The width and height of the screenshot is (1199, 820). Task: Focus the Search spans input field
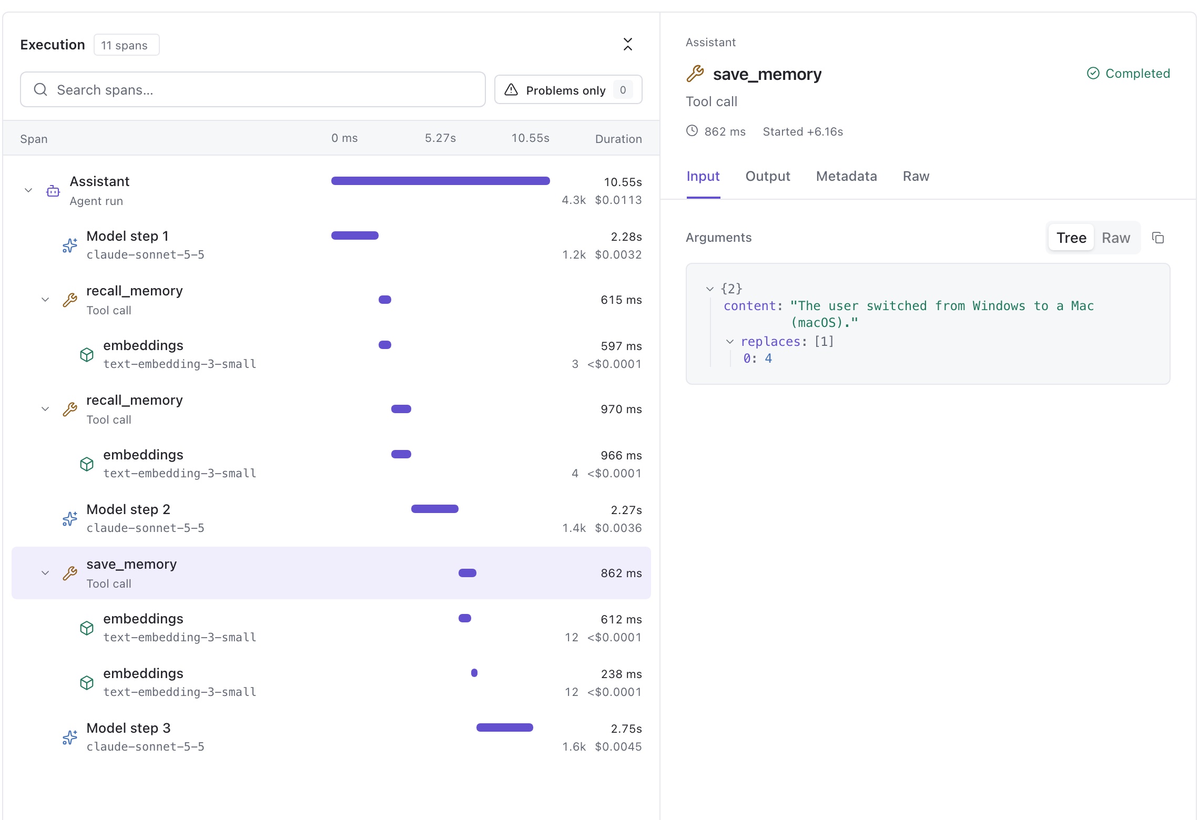253,90
